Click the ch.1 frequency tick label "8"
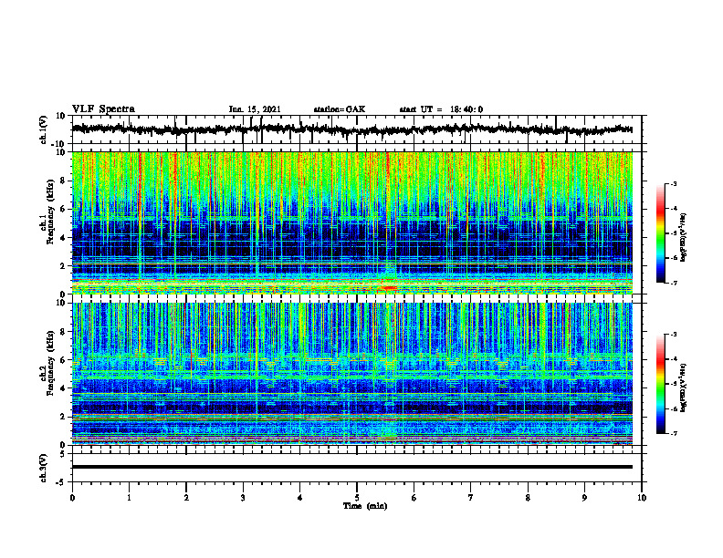 [63, 181]
